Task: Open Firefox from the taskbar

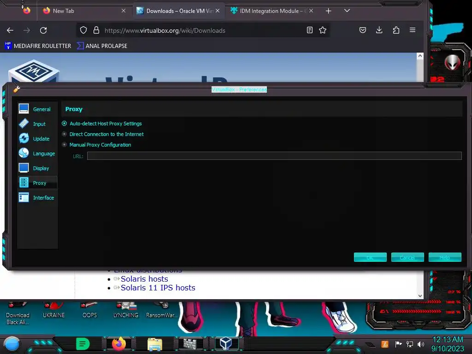Action: (x=119, y=344)
